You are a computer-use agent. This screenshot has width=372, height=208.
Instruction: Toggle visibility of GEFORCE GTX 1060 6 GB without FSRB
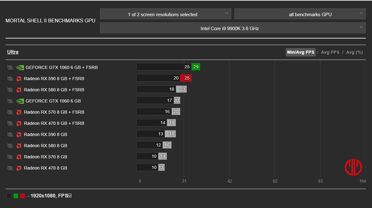[10, 101]
